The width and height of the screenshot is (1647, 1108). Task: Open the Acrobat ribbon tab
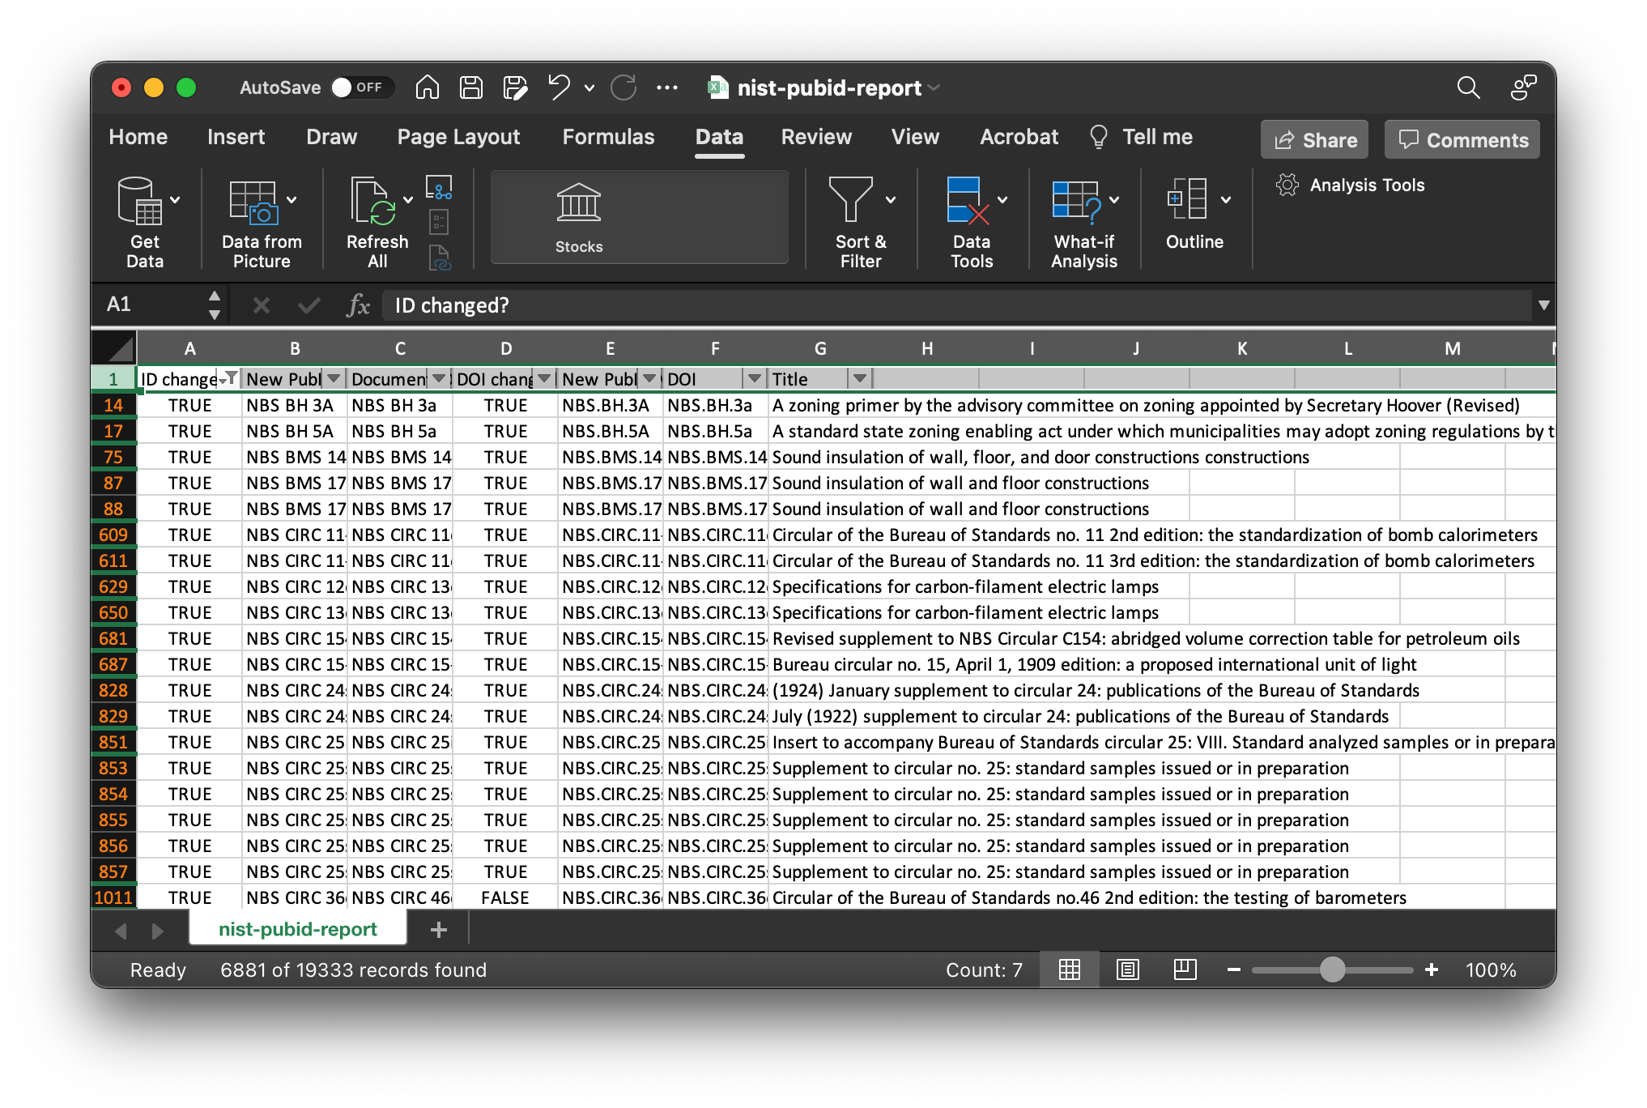click(x=1019, y=137)
